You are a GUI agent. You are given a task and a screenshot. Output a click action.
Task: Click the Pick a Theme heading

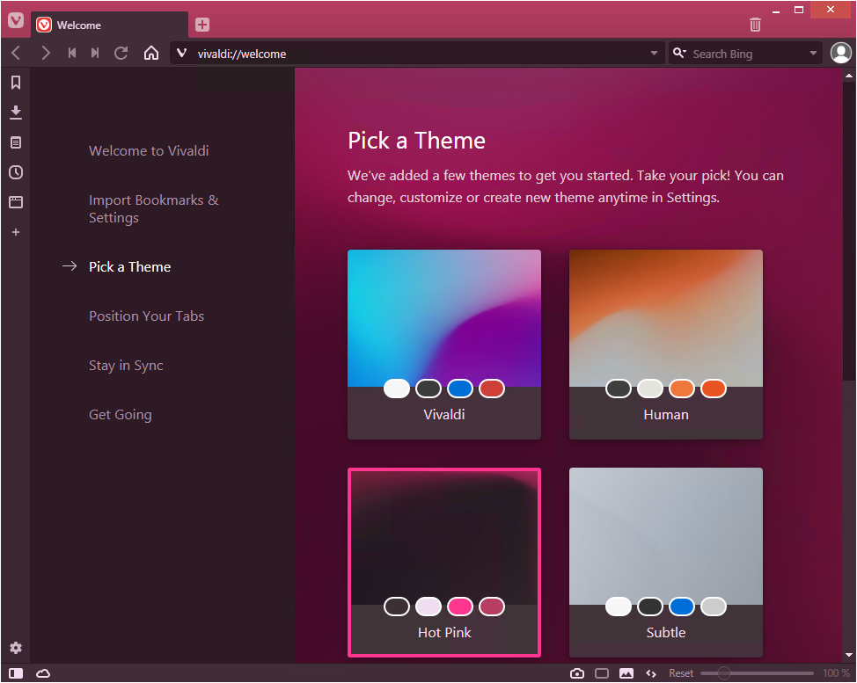(x=416, y=141)
